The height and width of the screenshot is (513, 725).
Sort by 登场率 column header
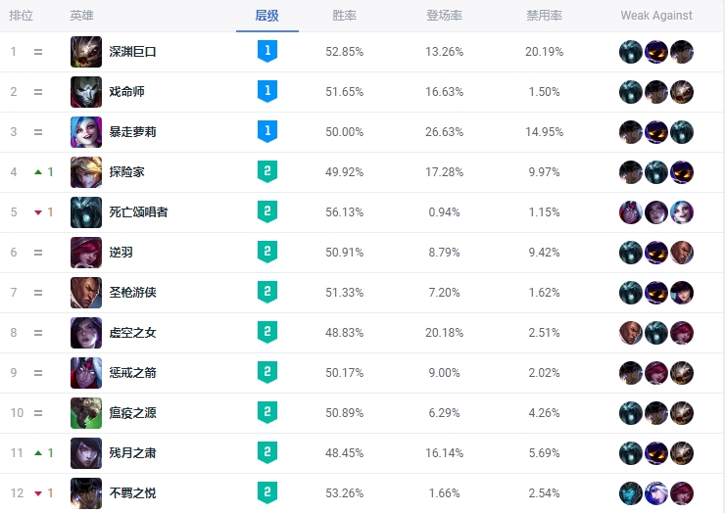[x=445, y=16]
